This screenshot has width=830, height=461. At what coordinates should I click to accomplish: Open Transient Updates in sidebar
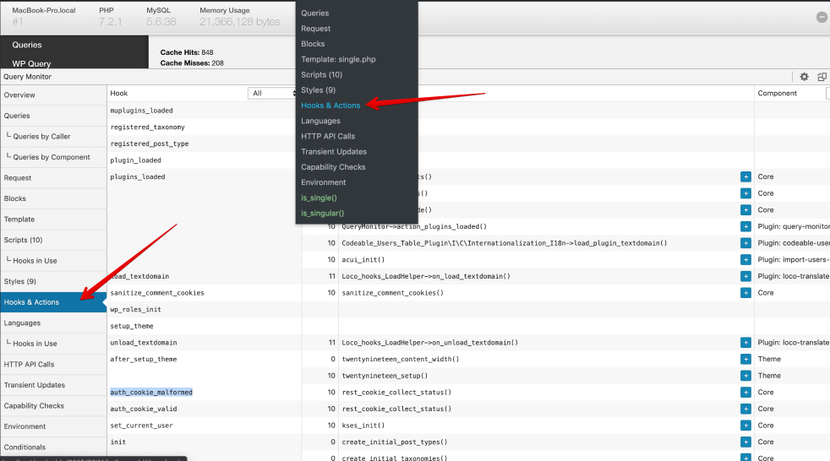tap(53, 385)
